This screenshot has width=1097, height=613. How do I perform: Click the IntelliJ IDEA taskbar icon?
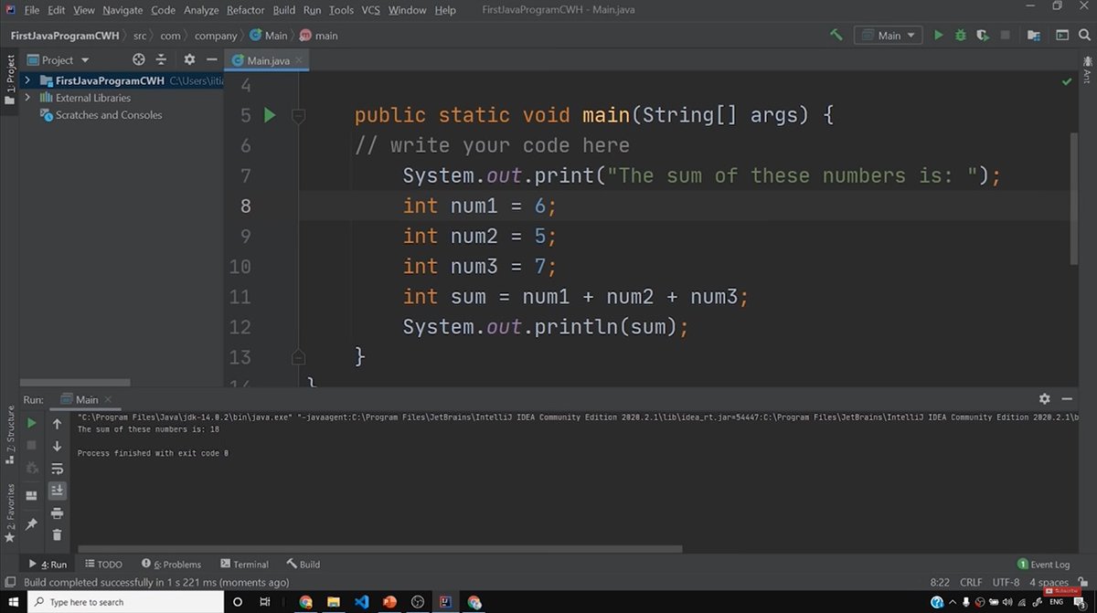445,602
